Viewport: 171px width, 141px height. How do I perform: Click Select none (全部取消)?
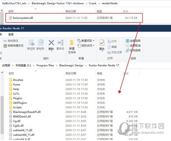pos(133,46)
